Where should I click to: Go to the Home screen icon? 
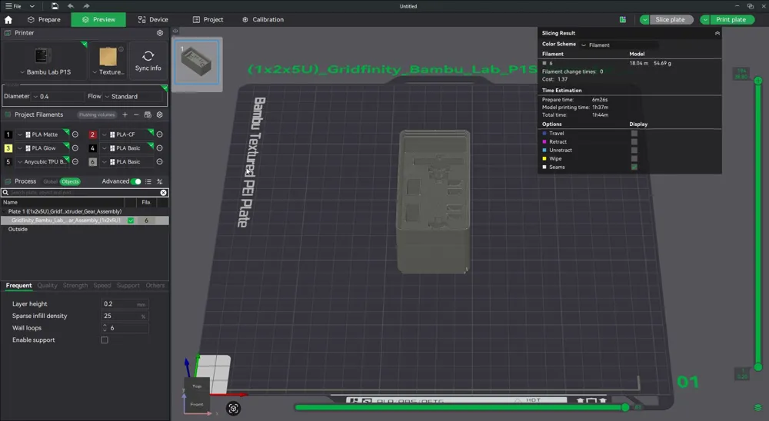(8, 20)
